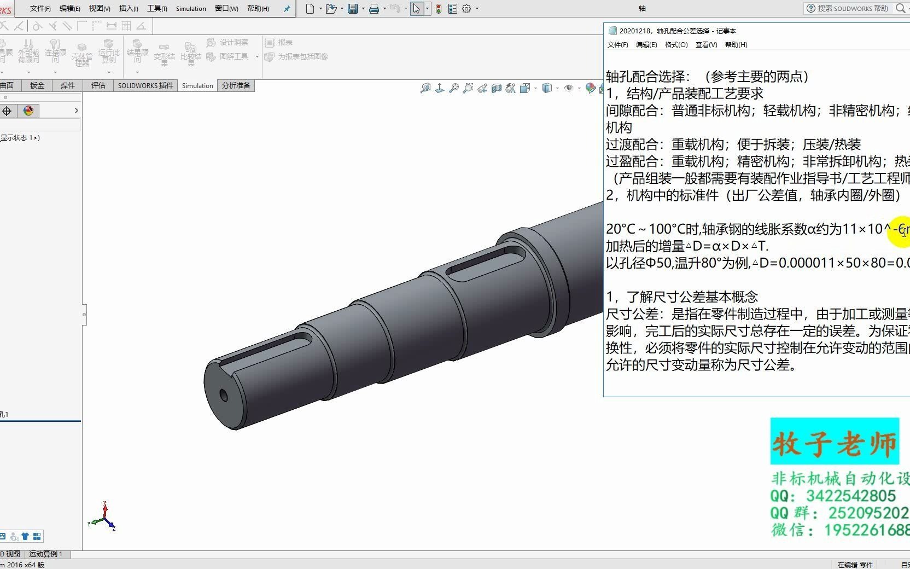Click the 报表 button
The width and height of the screenshot is (910, 569).
click(x=279, y=42)
